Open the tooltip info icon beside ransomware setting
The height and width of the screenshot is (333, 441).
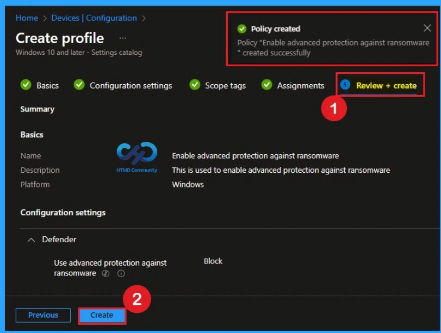pos(121,274)
